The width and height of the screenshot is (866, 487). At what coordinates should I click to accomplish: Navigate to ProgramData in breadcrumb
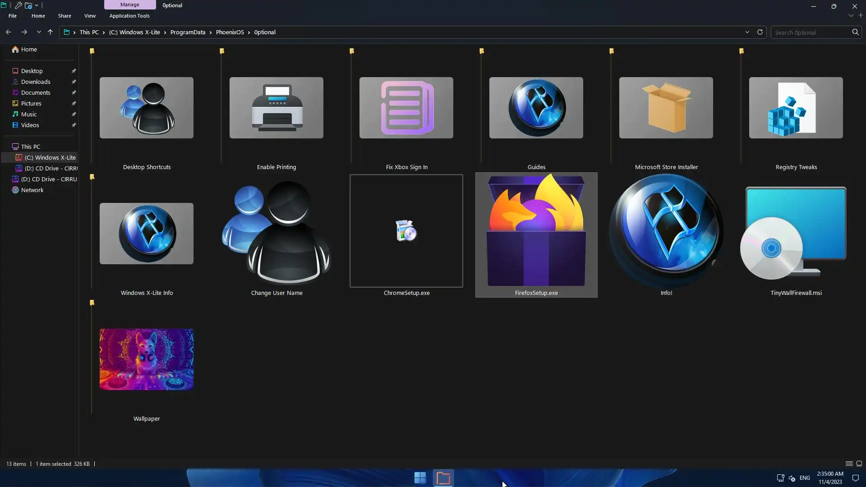pos(188,32)
